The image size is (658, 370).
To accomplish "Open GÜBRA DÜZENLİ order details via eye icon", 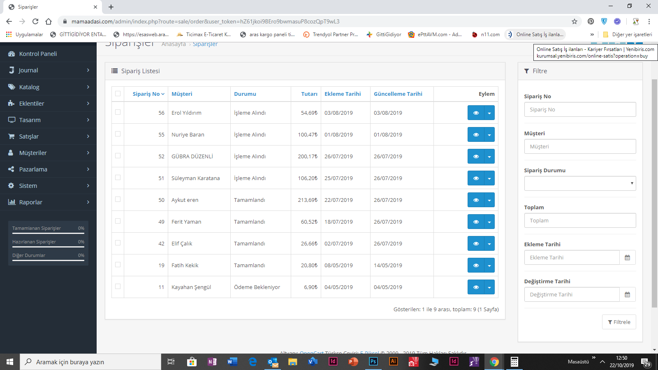I will tap(476, 156).
